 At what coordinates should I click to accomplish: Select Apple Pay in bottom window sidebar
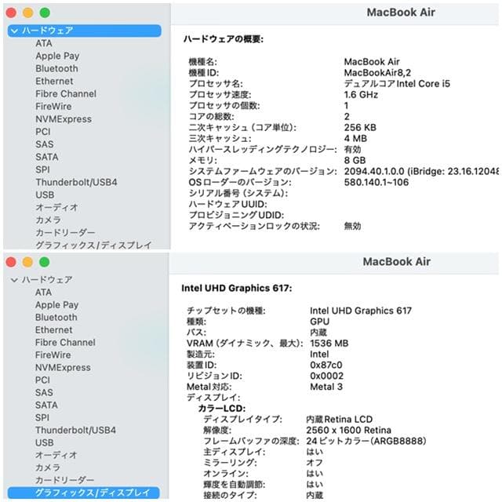point(56,305)
